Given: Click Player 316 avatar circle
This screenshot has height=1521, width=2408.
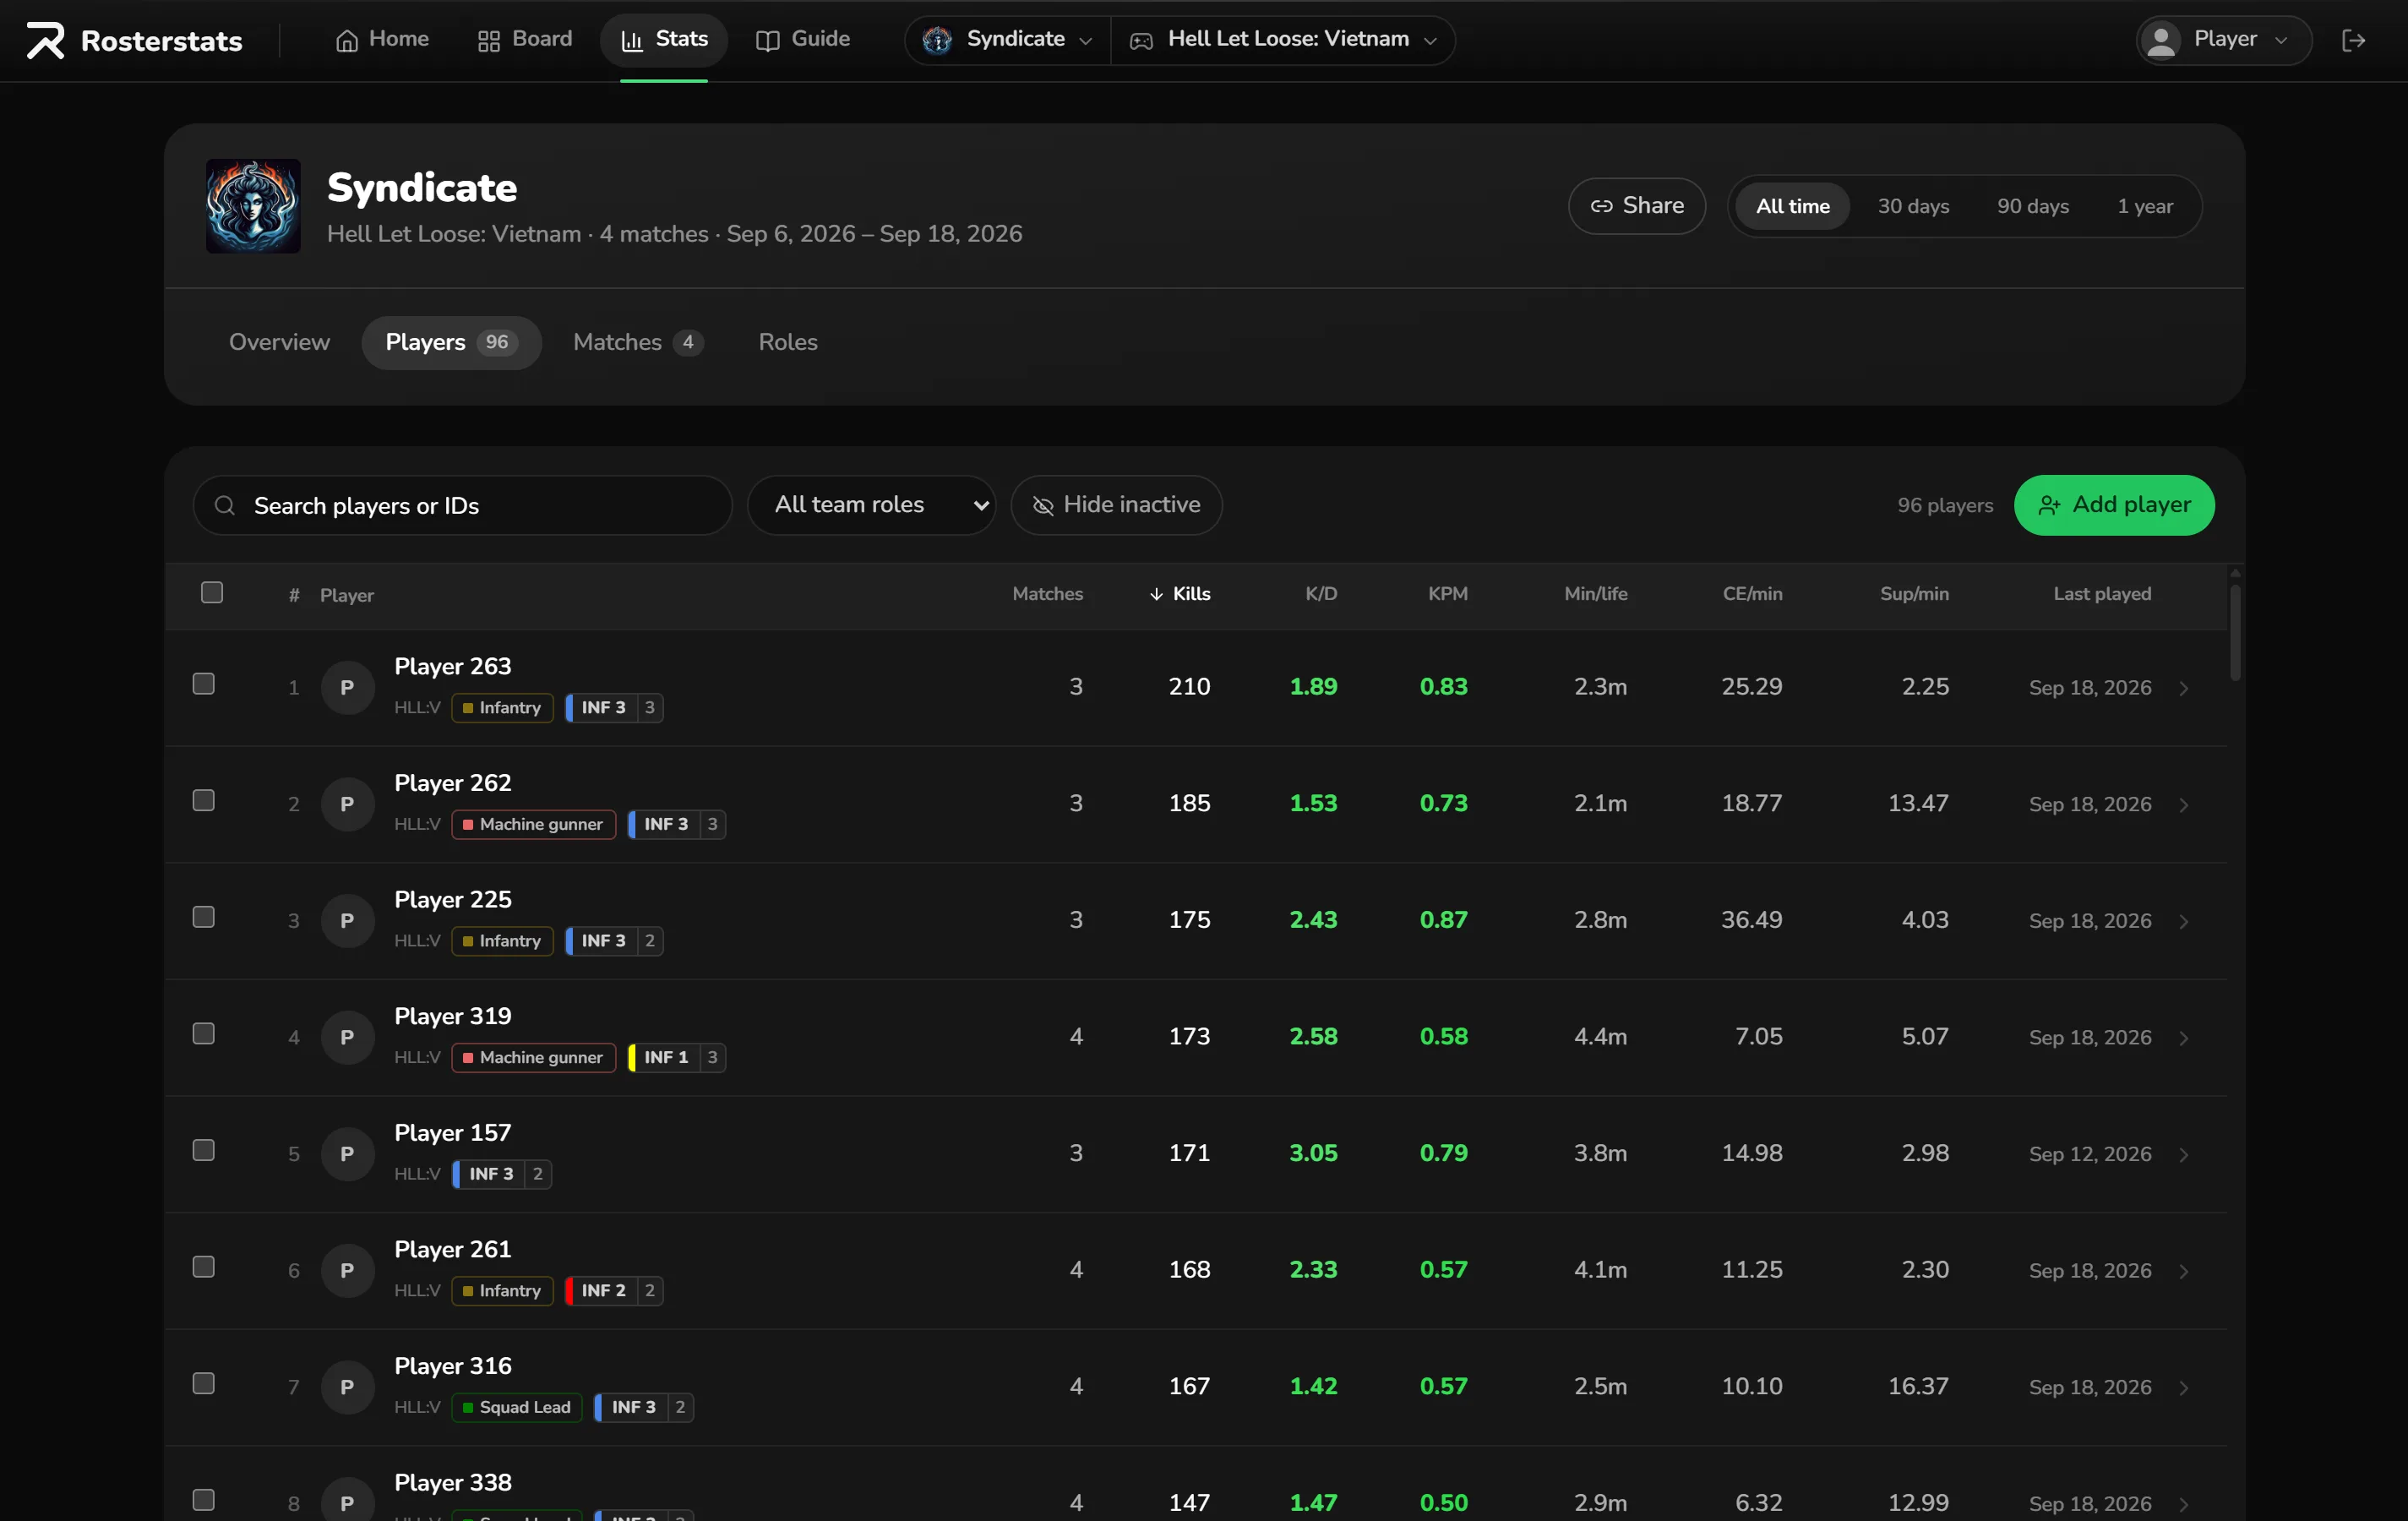Looking at the screenshot, I should [x=347, y=1386].
